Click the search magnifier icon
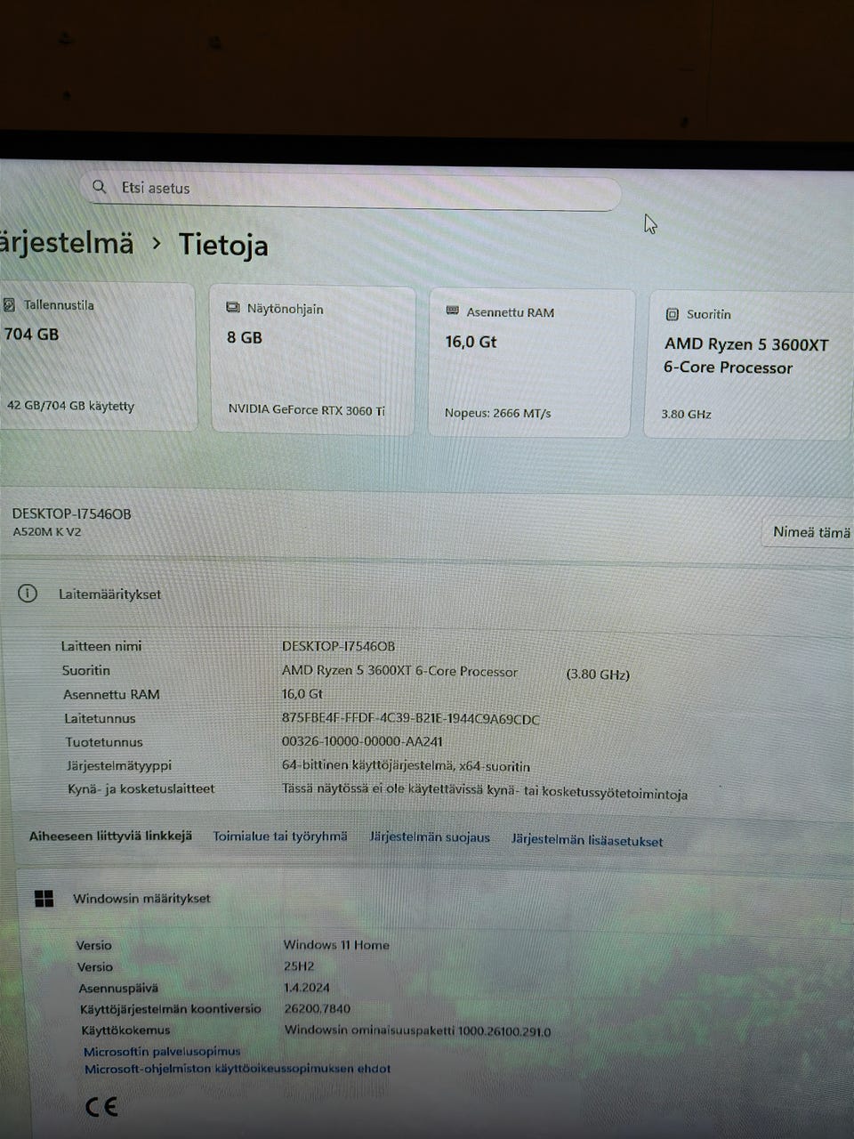Image resolution: width=854 pixels, height=1139 pixels. tap(100, 187)
